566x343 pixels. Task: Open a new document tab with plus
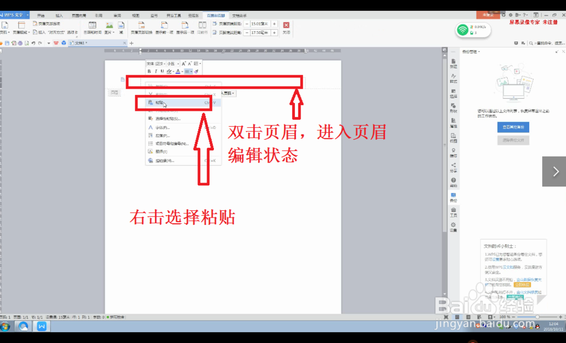coord(131,44)
